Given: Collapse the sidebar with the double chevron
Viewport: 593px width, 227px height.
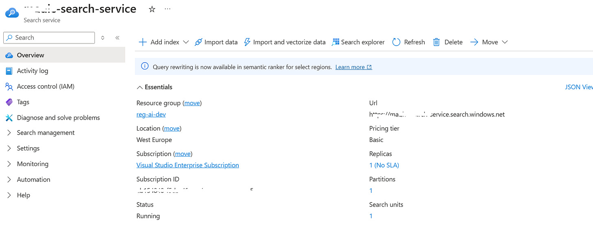Looking at the screenshot, I should click(117, 37).
